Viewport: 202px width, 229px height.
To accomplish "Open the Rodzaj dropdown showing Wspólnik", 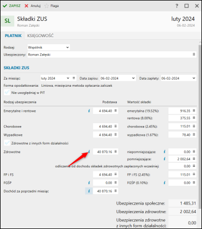I will (49, 47).
